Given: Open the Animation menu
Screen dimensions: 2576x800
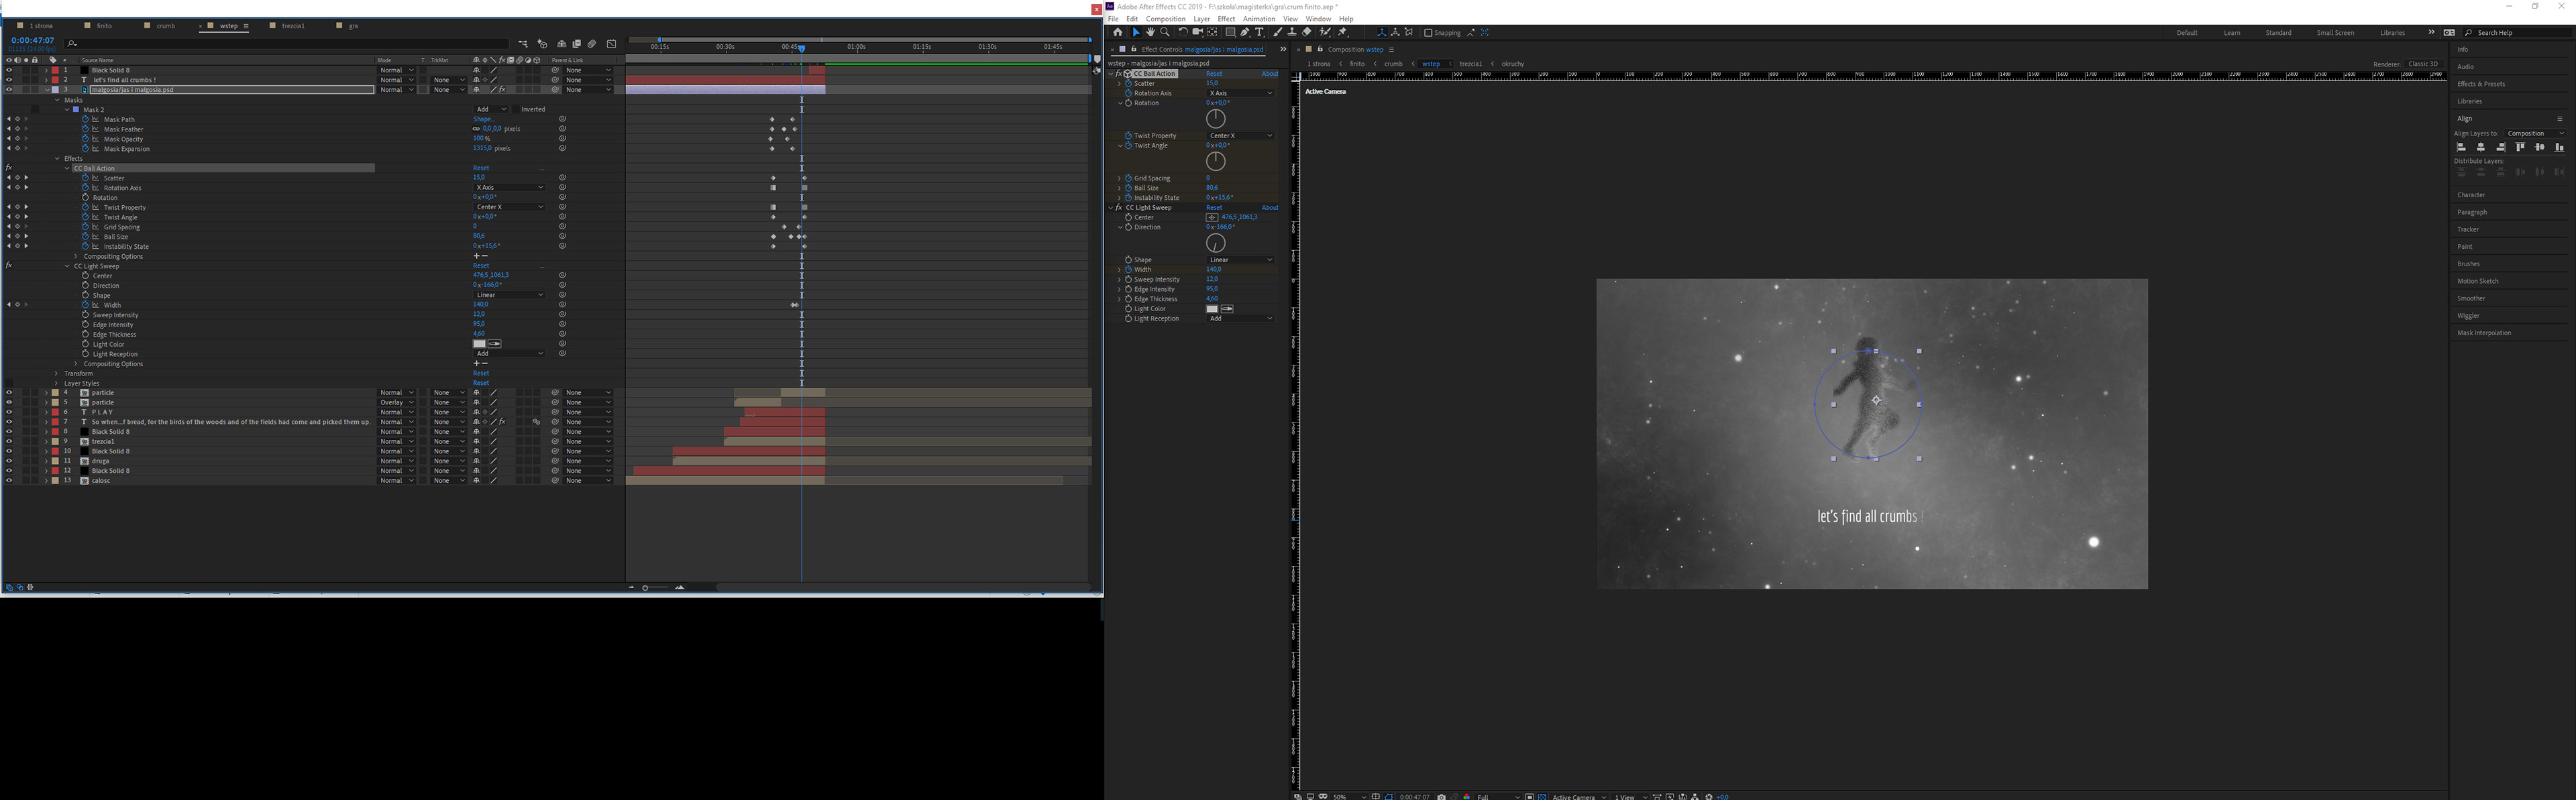Looking at the screenshot, I should click(x=1258, y=19).
